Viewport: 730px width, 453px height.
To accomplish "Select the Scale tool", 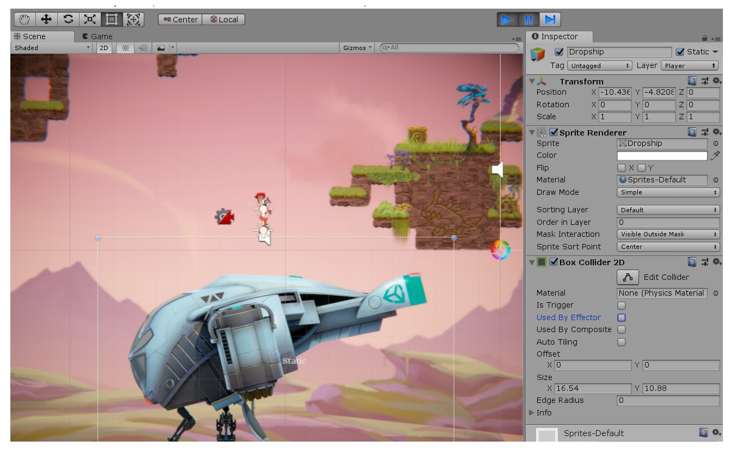I will point(90,20).
